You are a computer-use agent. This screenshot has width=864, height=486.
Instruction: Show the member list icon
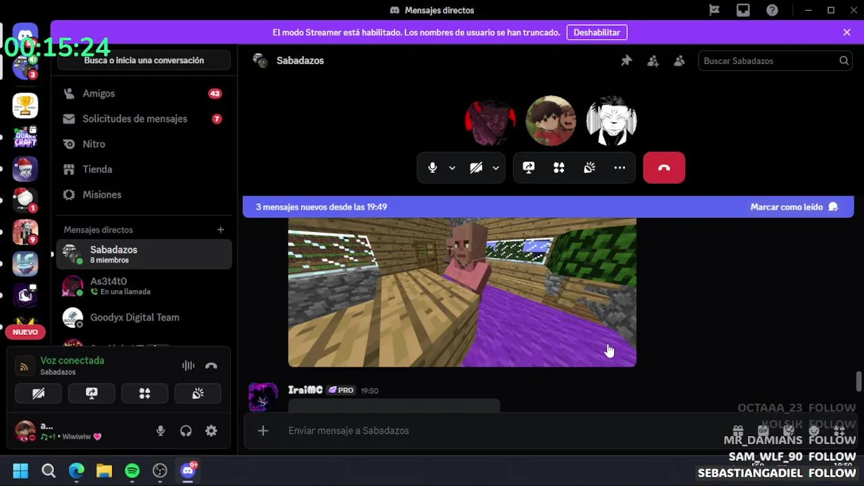coord(679,61)
